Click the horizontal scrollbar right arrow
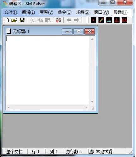This screenshot has height=157, width=136. [x=86, y=107]
